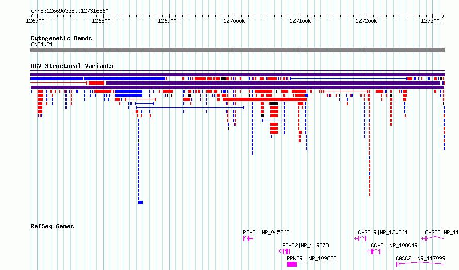Click the PRNCR1|NR_109833 gene label

[x=312, y=258]
